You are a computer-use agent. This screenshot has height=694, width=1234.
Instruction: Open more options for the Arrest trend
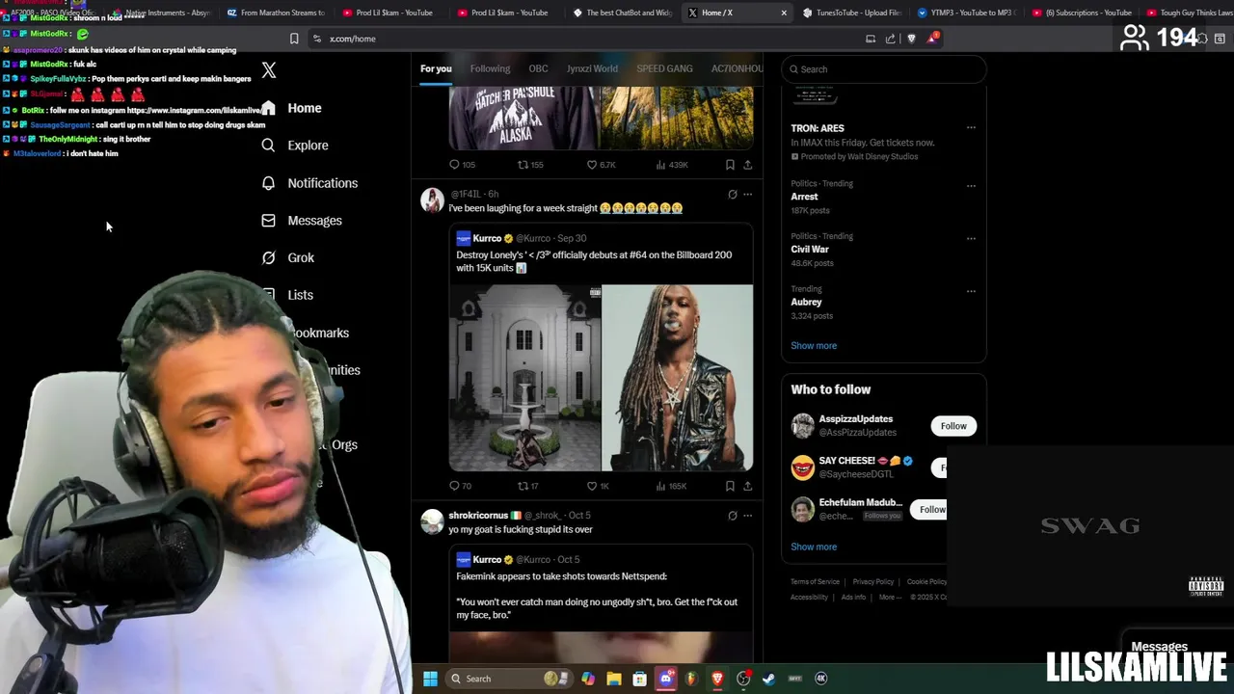[x=971, y=186]
